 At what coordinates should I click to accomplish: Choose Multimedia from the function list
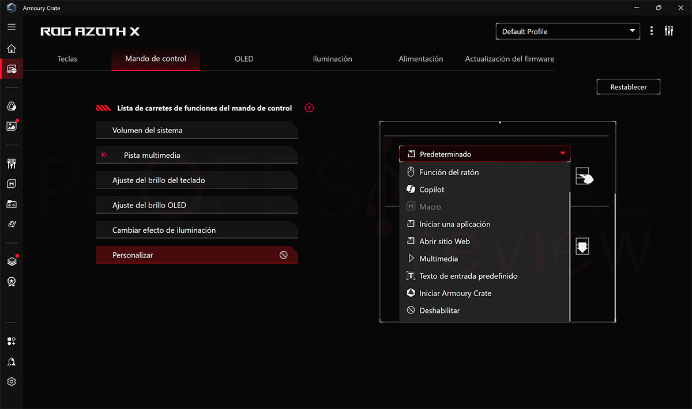coord(484,259)
